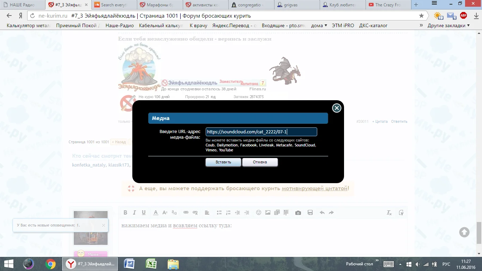Switch to the Клуб любителей tab
This screenshot has width=482, height=271.
(x=343, y=5)
